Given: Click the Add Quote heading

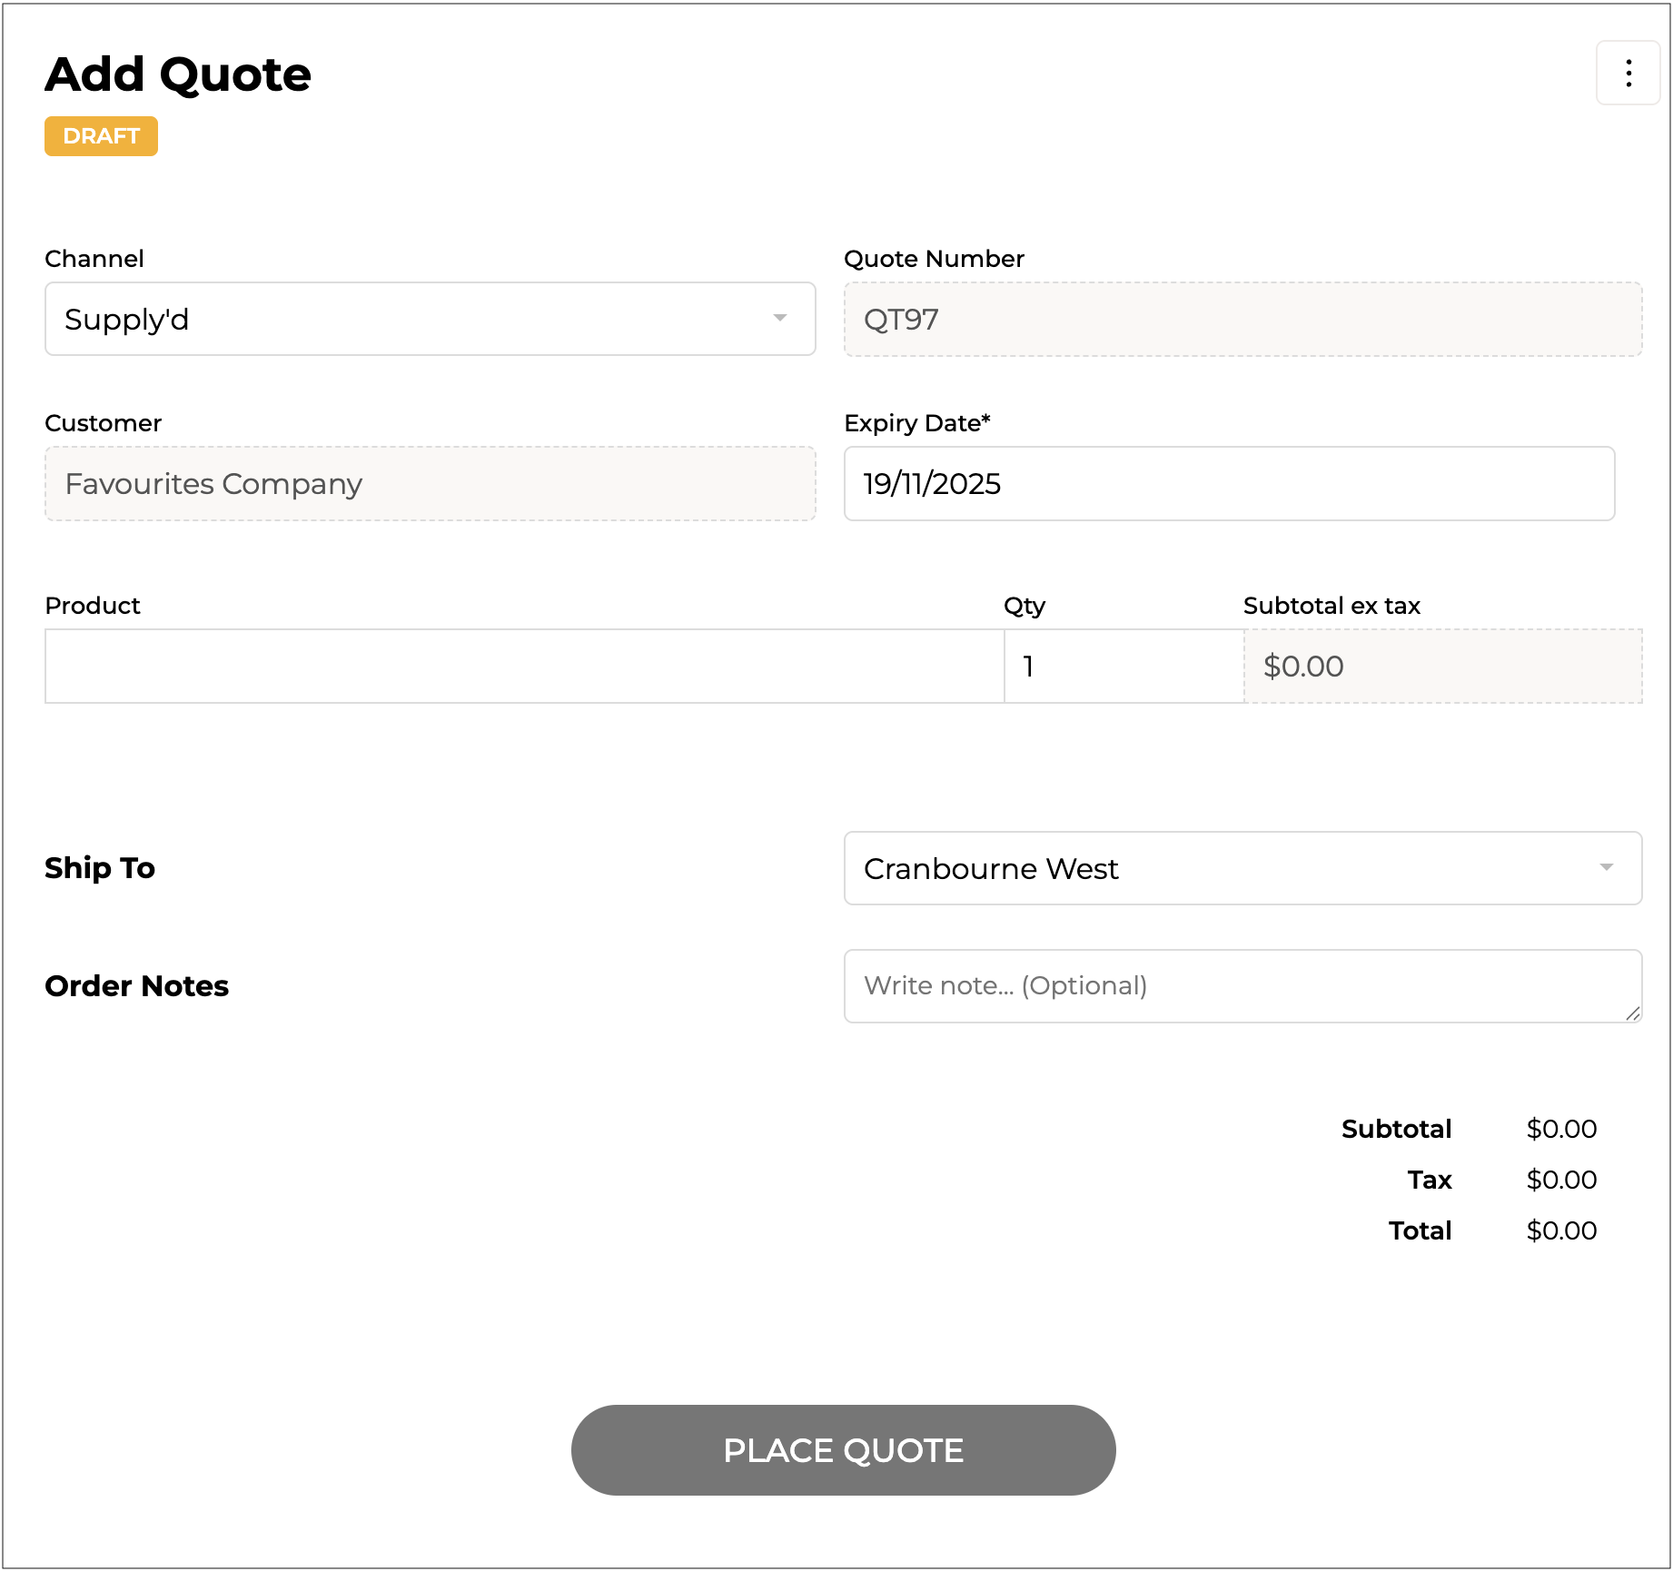Looking at the screenshot, I should tap(178, 74).
